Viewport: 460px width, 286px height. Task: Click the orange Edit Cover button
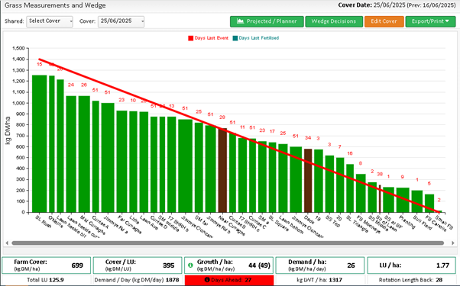click(x=384, y=21)
